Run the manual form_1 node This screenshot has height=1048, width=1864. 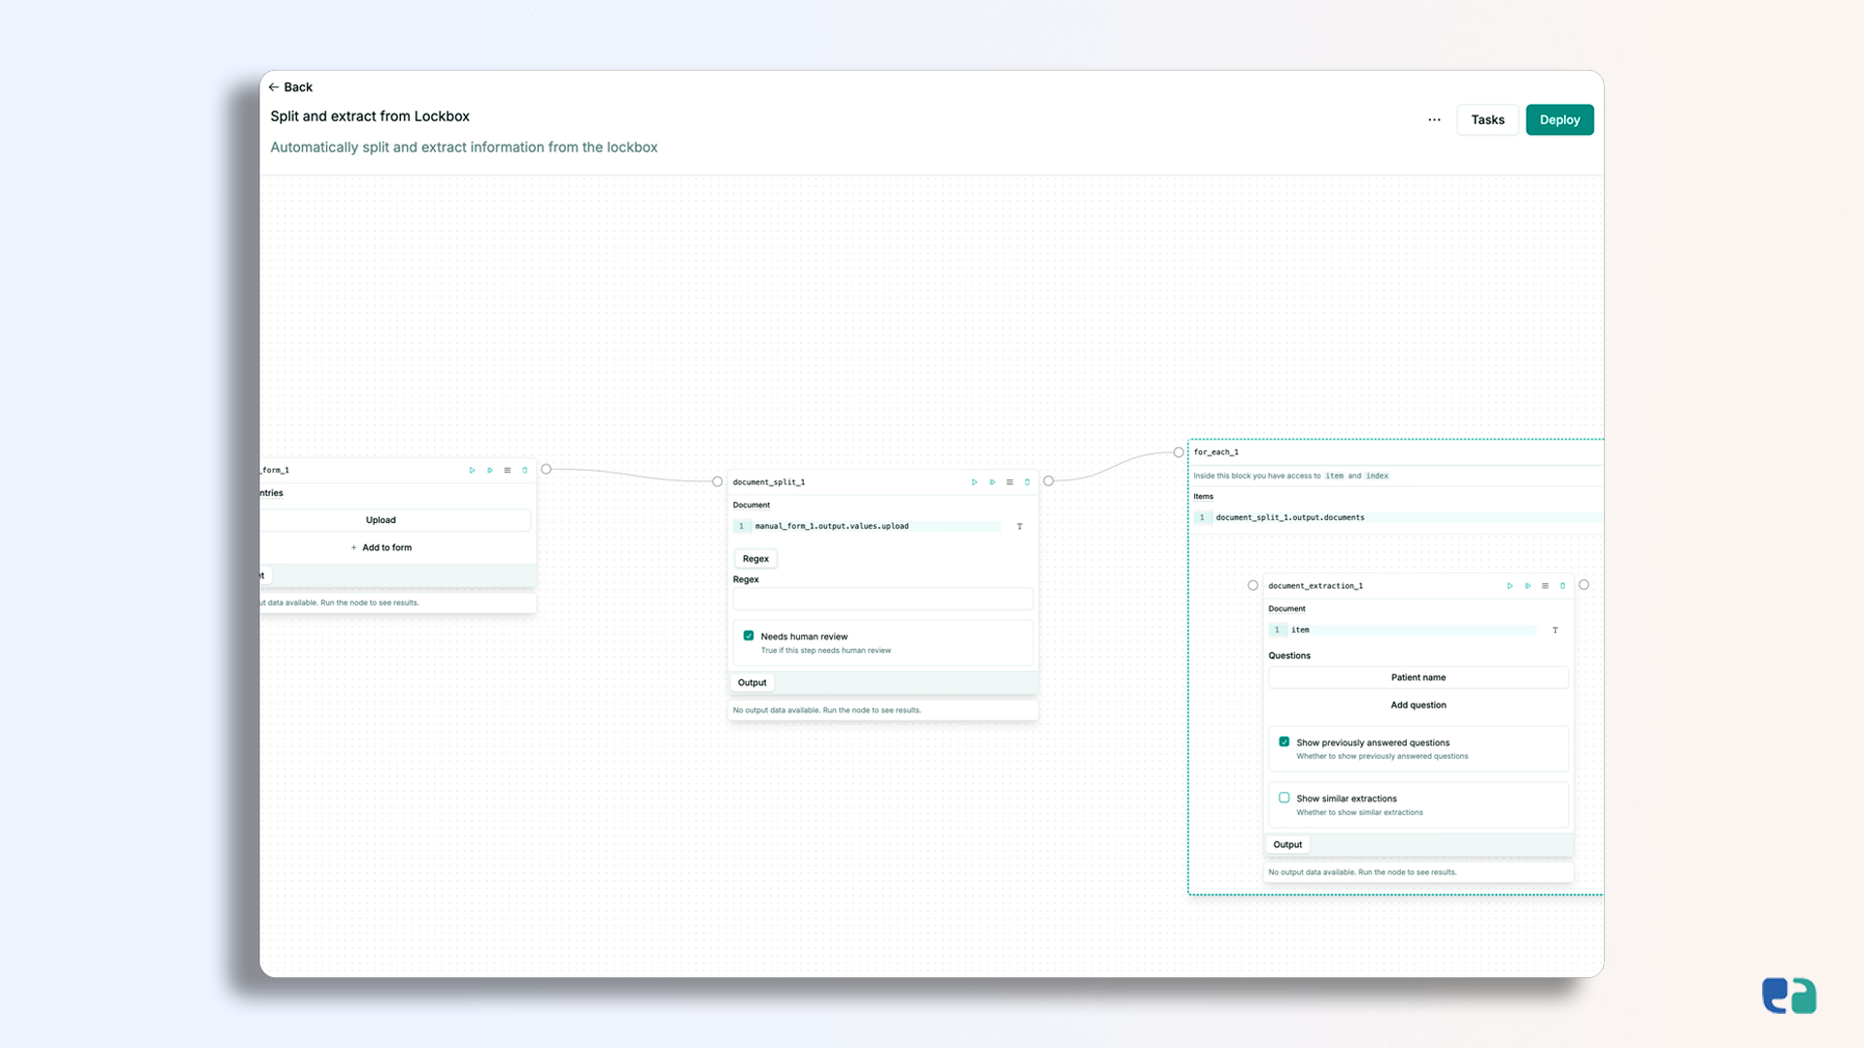pos(473,471)
